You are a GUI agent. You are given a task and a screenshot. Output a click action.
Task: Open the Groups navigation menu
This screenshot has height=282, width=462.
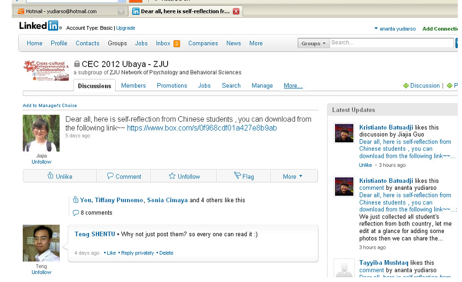[x=117, y=43]
